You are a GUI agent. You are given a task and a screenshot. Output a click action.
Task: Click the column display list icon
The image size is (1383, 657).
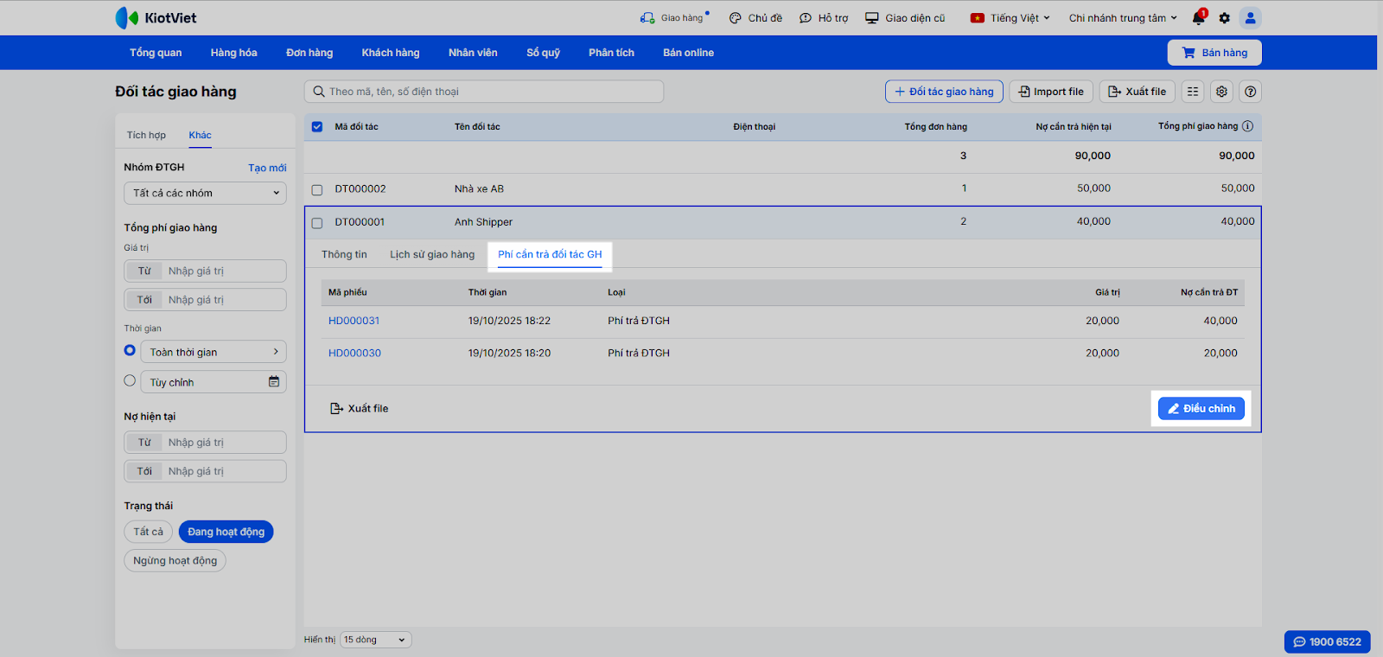1193,92
